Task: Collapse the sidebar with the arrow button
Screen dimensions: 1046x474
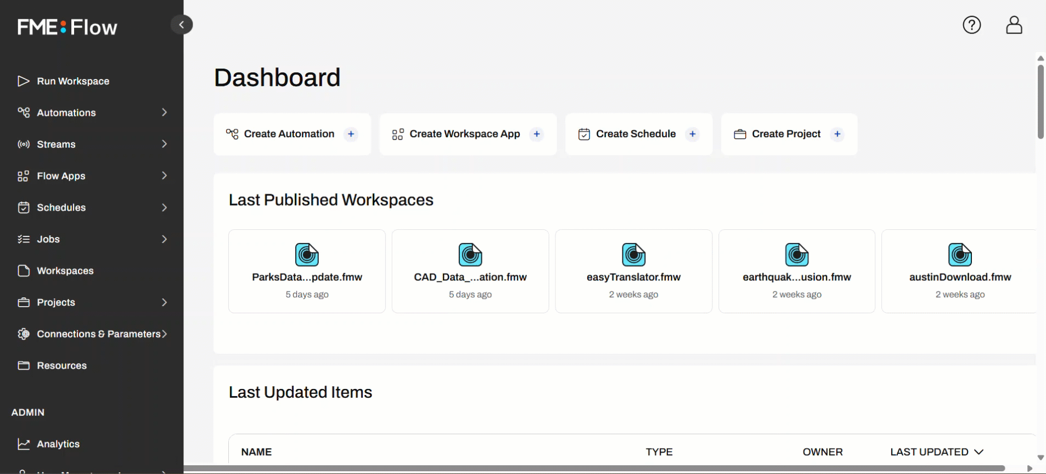Action: point(182,25)
